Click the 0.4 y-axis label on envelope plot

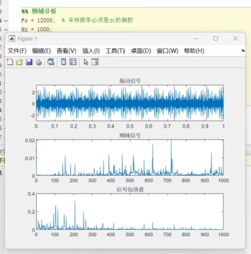[31, 194]
